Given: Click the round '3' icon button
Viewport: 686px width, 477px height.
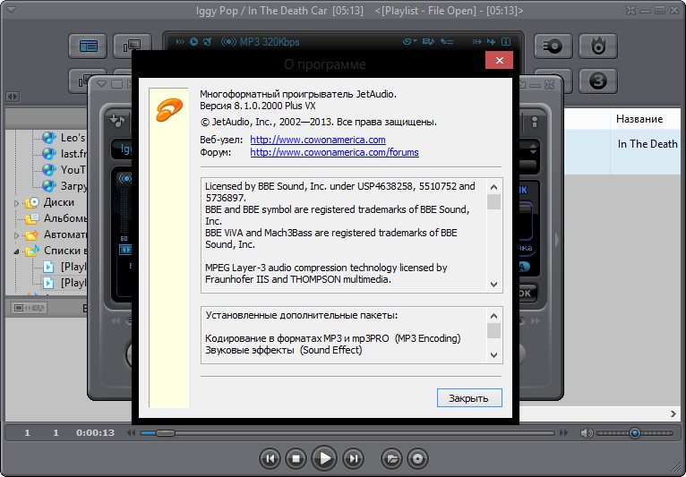Looking at the screenshot, I should (597, 81).
